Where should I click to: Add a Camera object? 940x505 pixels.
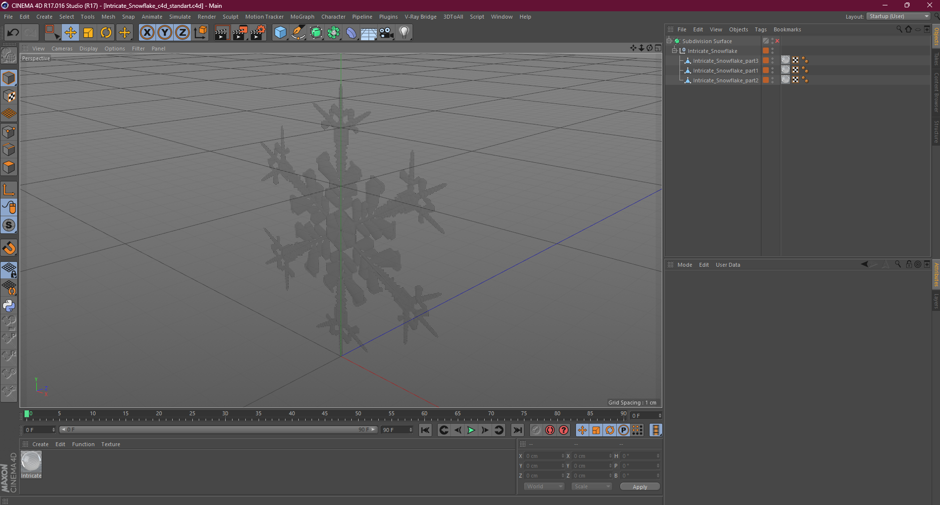click(x=387, y=33)
